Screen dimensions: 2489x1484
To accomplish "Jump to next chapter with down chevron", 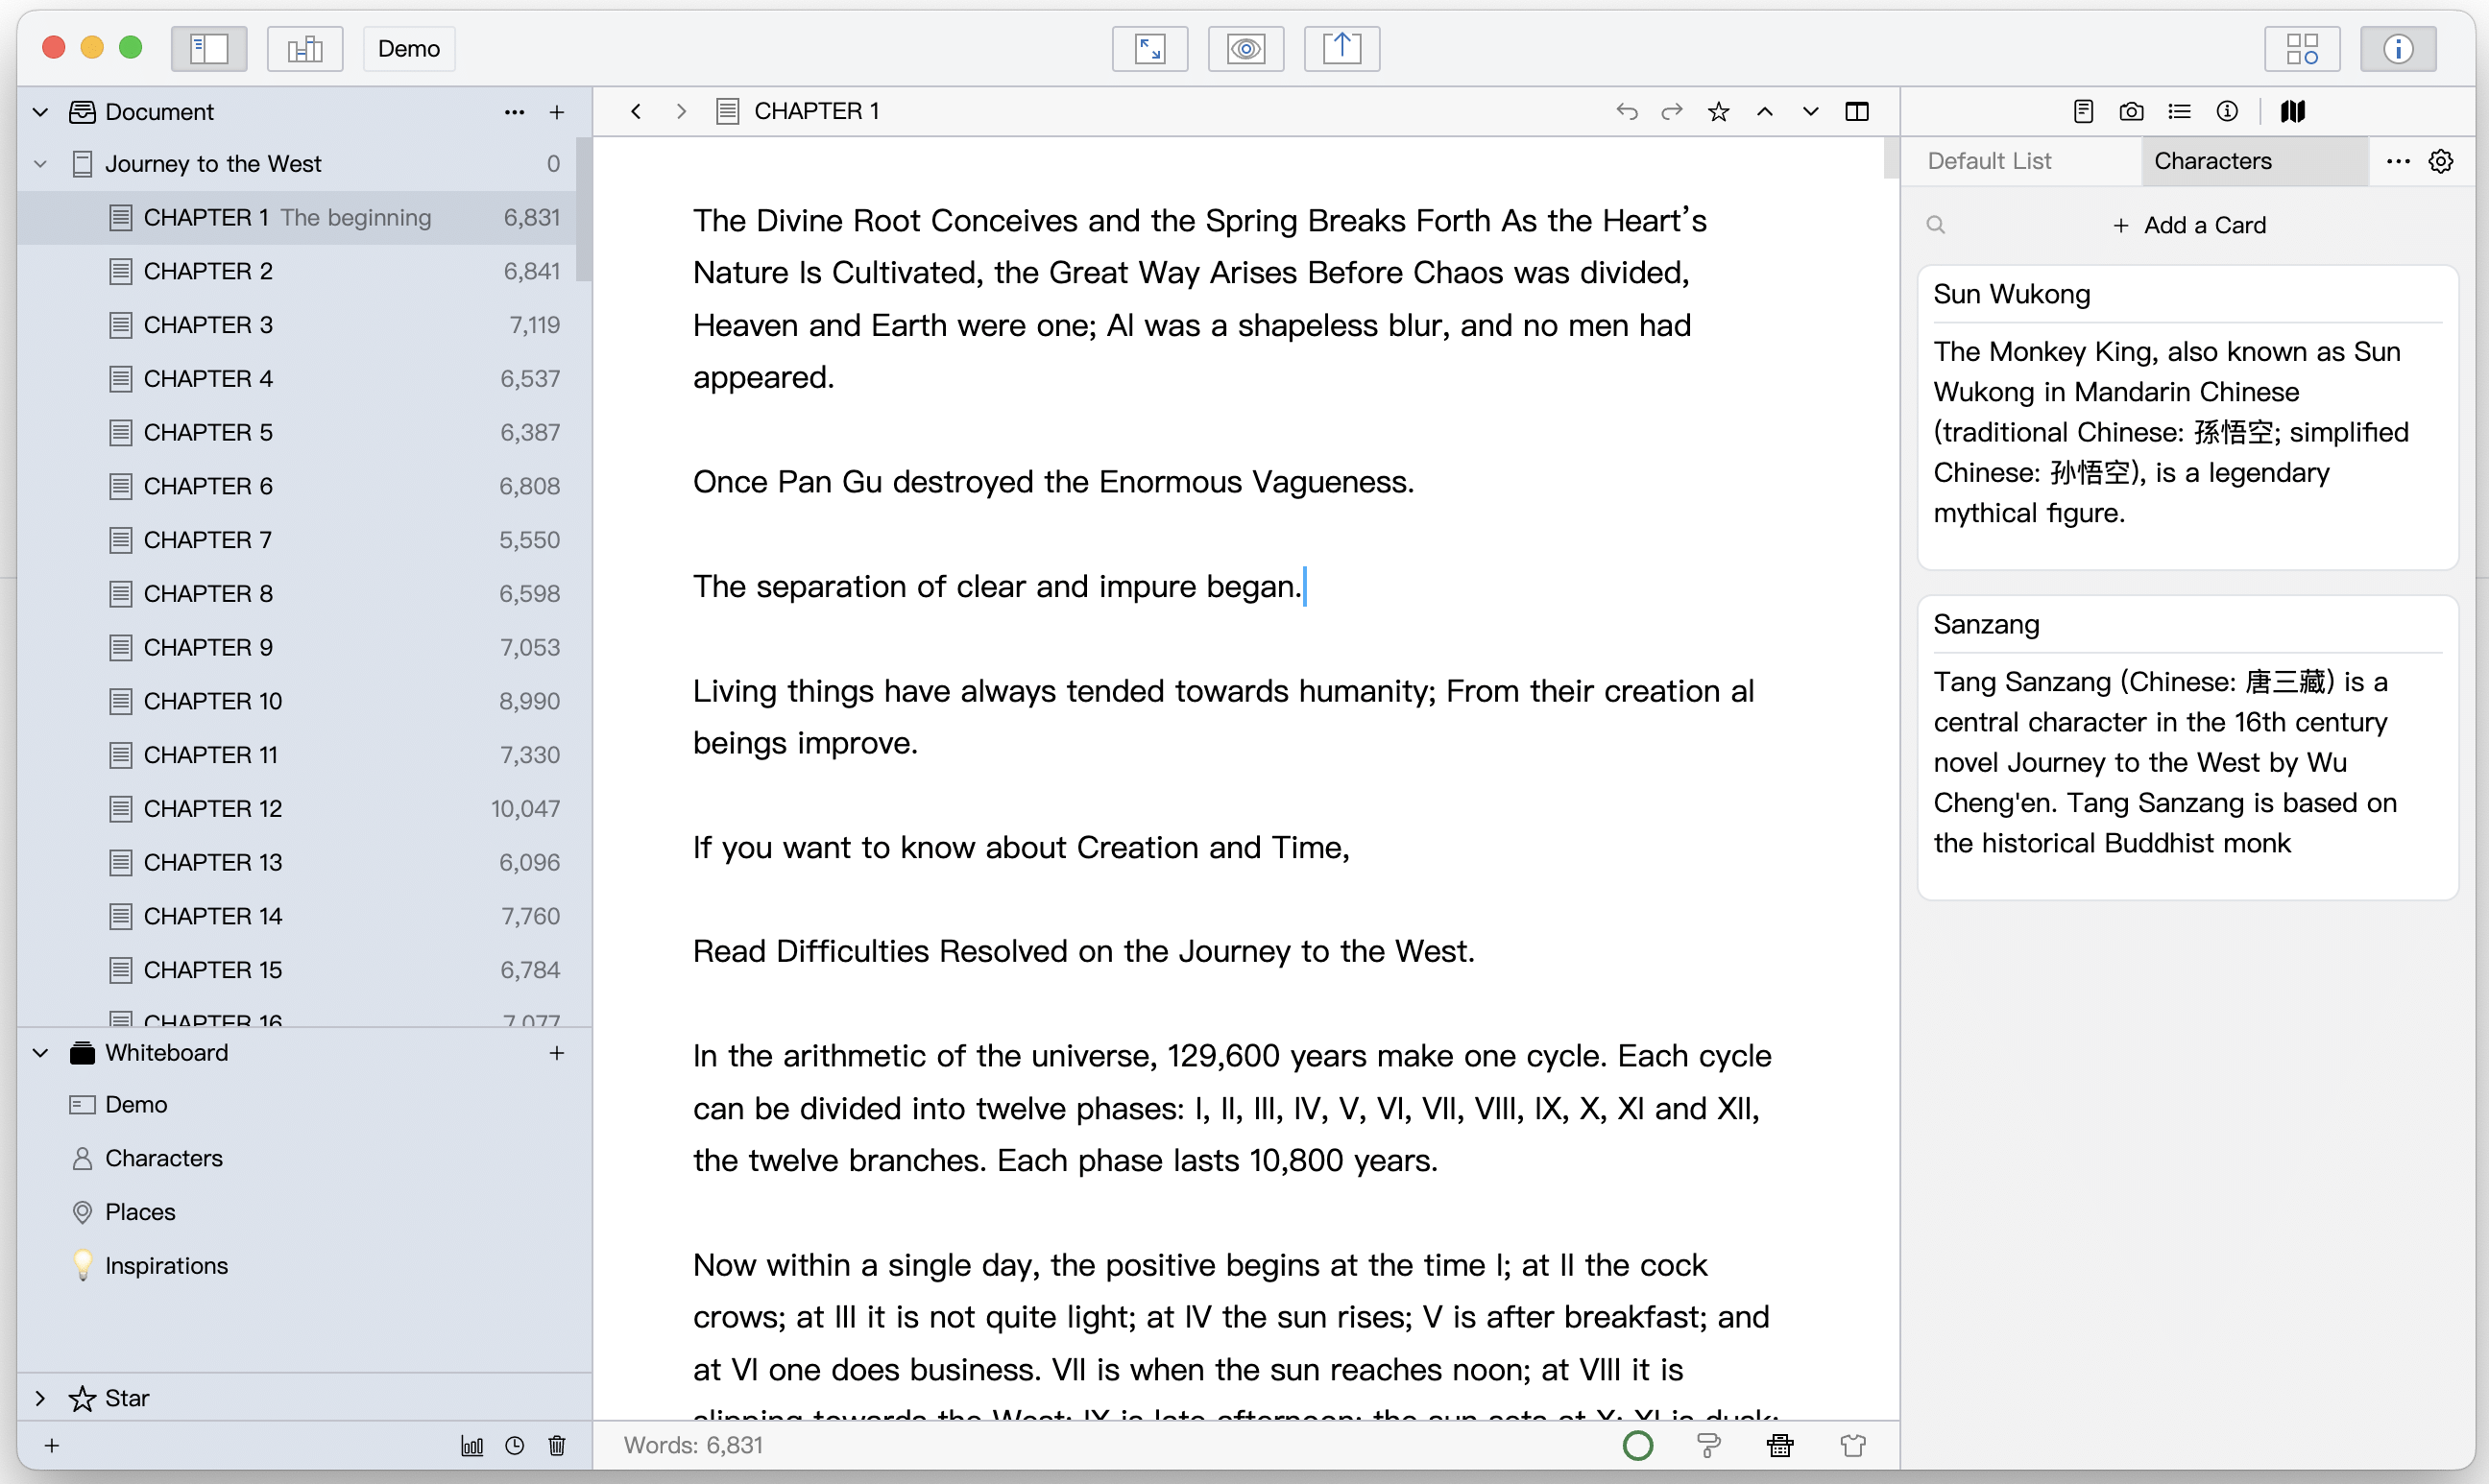I will tap(1811, 111).
